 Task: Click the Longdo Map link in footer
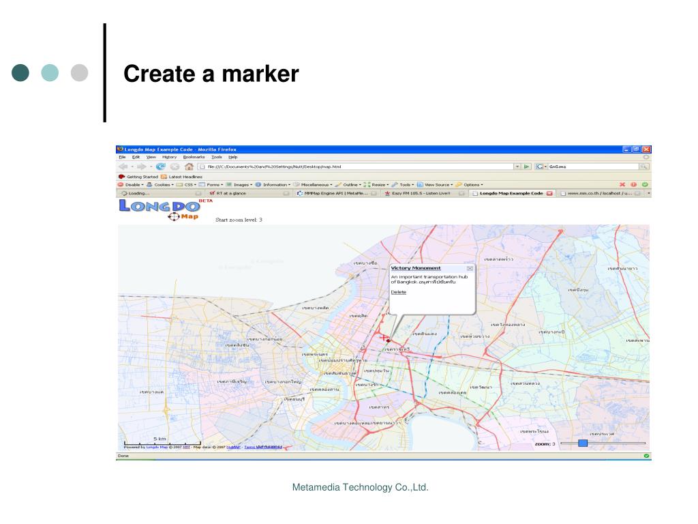click(157, 447)
